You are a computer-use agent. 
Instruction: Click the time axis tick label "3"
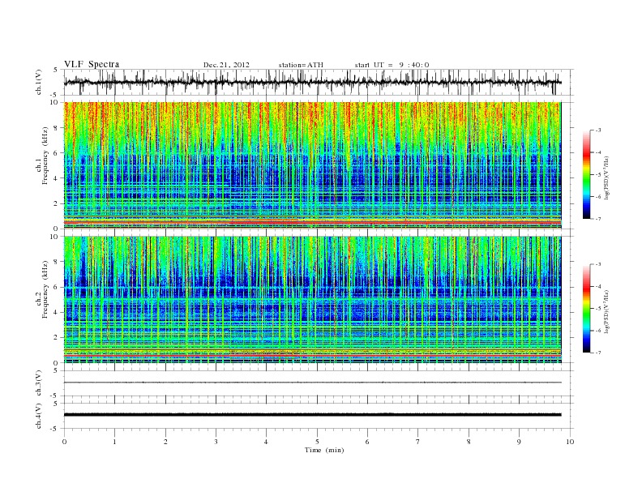pos(216,442)
